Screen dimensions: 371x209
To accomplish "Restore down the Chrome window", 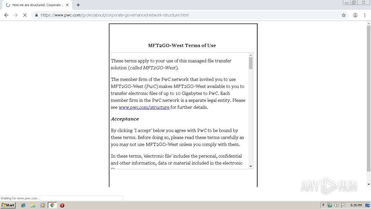I will pos(354,3).
